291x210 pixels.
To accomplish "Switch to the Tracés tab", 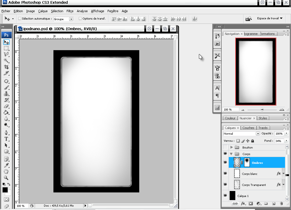I will point(263,128).
